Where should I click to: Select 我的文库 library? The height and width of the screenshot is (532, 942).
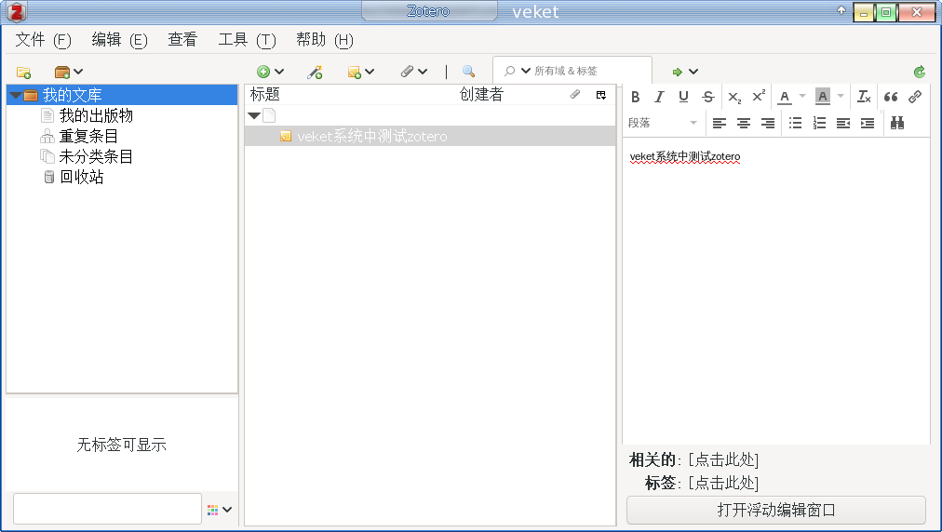pos(122,95)
